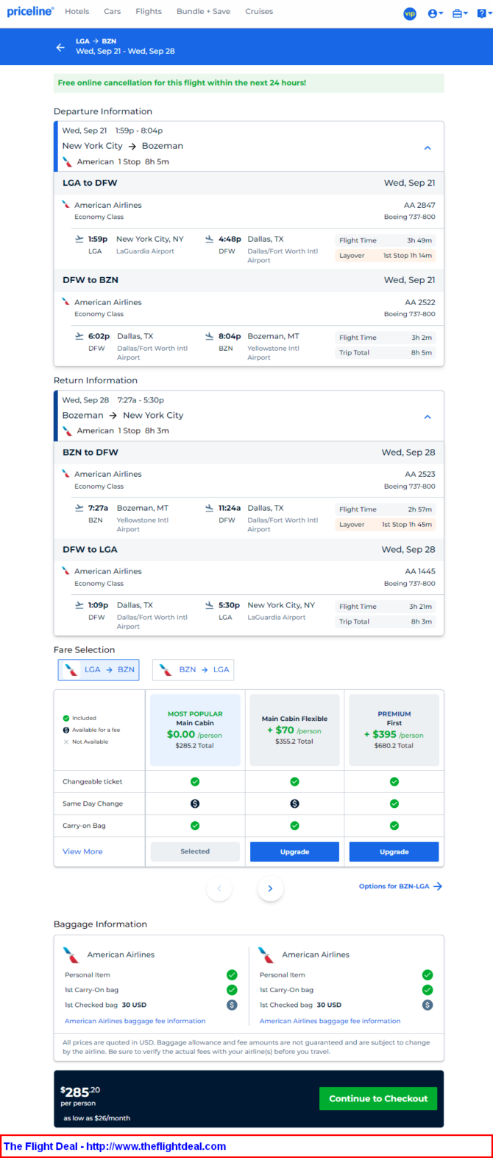Click the takeoff icon beside 7:27a
The image size is (493, 1158).
click(79, 508)
